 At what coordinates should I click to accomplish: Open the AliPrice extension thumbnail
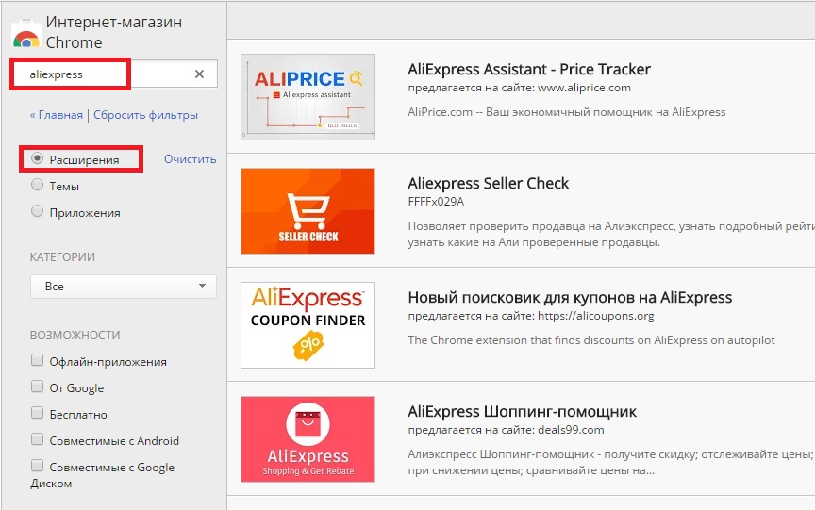tap(308, 96)
